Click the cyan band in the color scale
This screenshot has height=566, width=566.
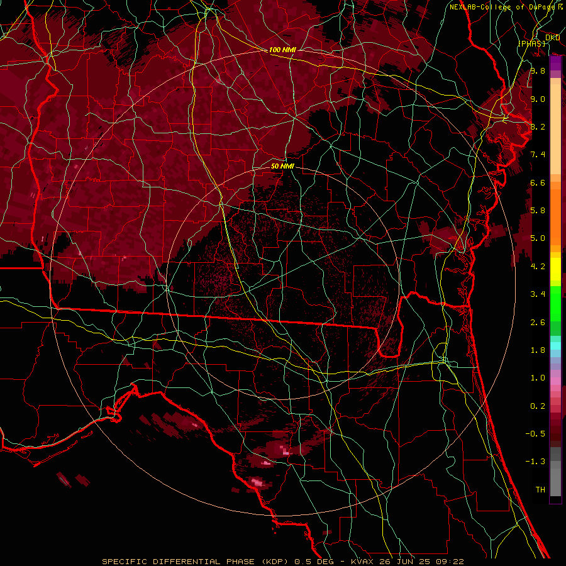tap(555, 346)
